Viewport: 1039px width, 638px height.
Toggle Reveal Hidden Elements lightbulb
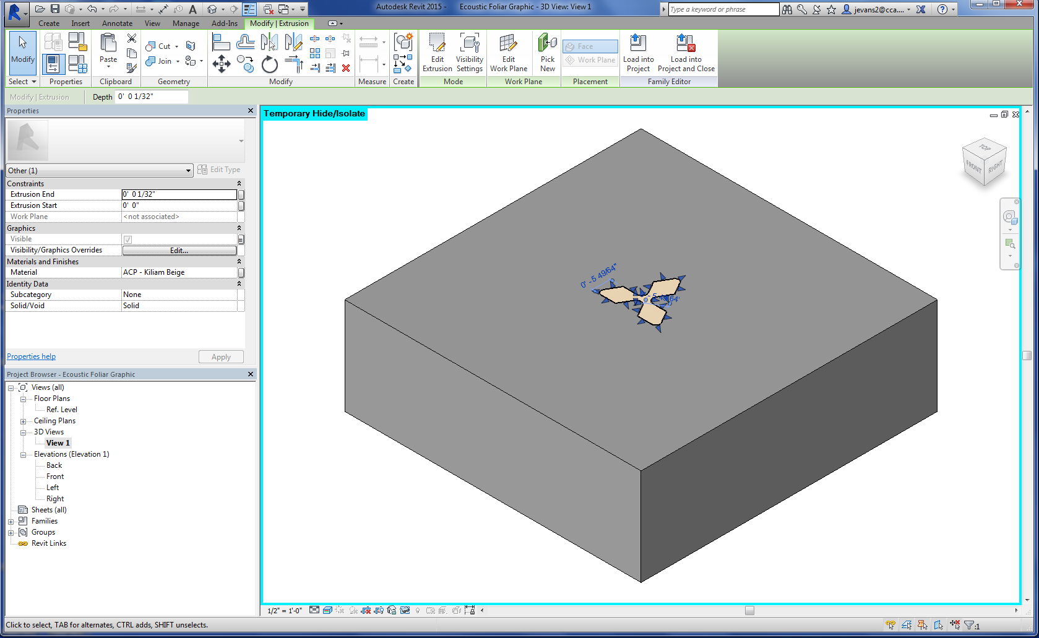(418, 610)
